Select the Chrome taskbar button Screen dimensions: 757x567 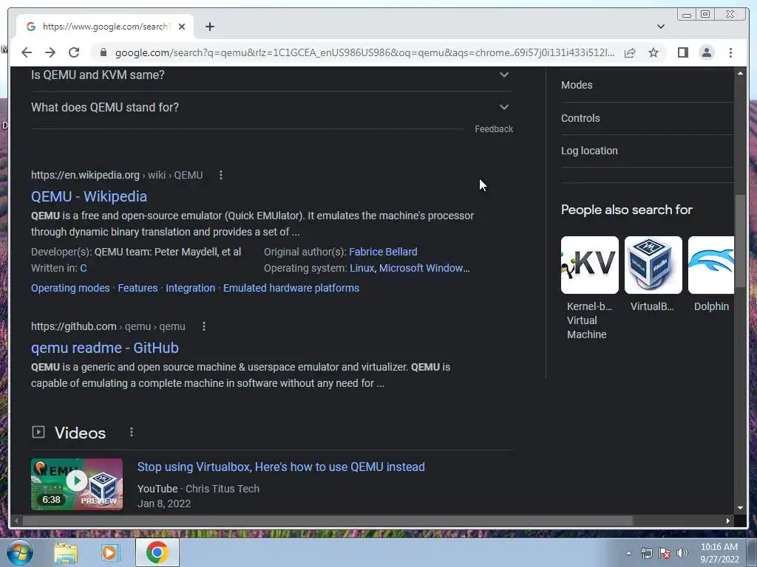tap(157, 552)
